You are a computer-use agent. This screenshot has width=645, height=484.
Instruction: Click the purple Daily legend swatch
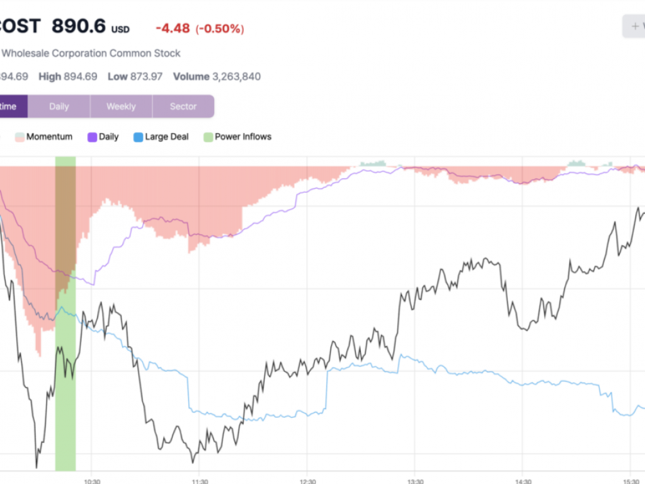92,137
